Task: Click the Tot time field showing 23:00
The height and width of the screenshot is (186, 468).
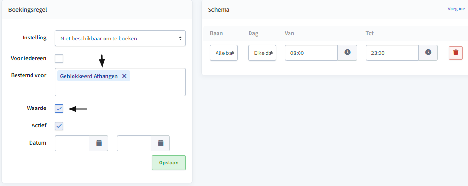Action: click(392, 53)
